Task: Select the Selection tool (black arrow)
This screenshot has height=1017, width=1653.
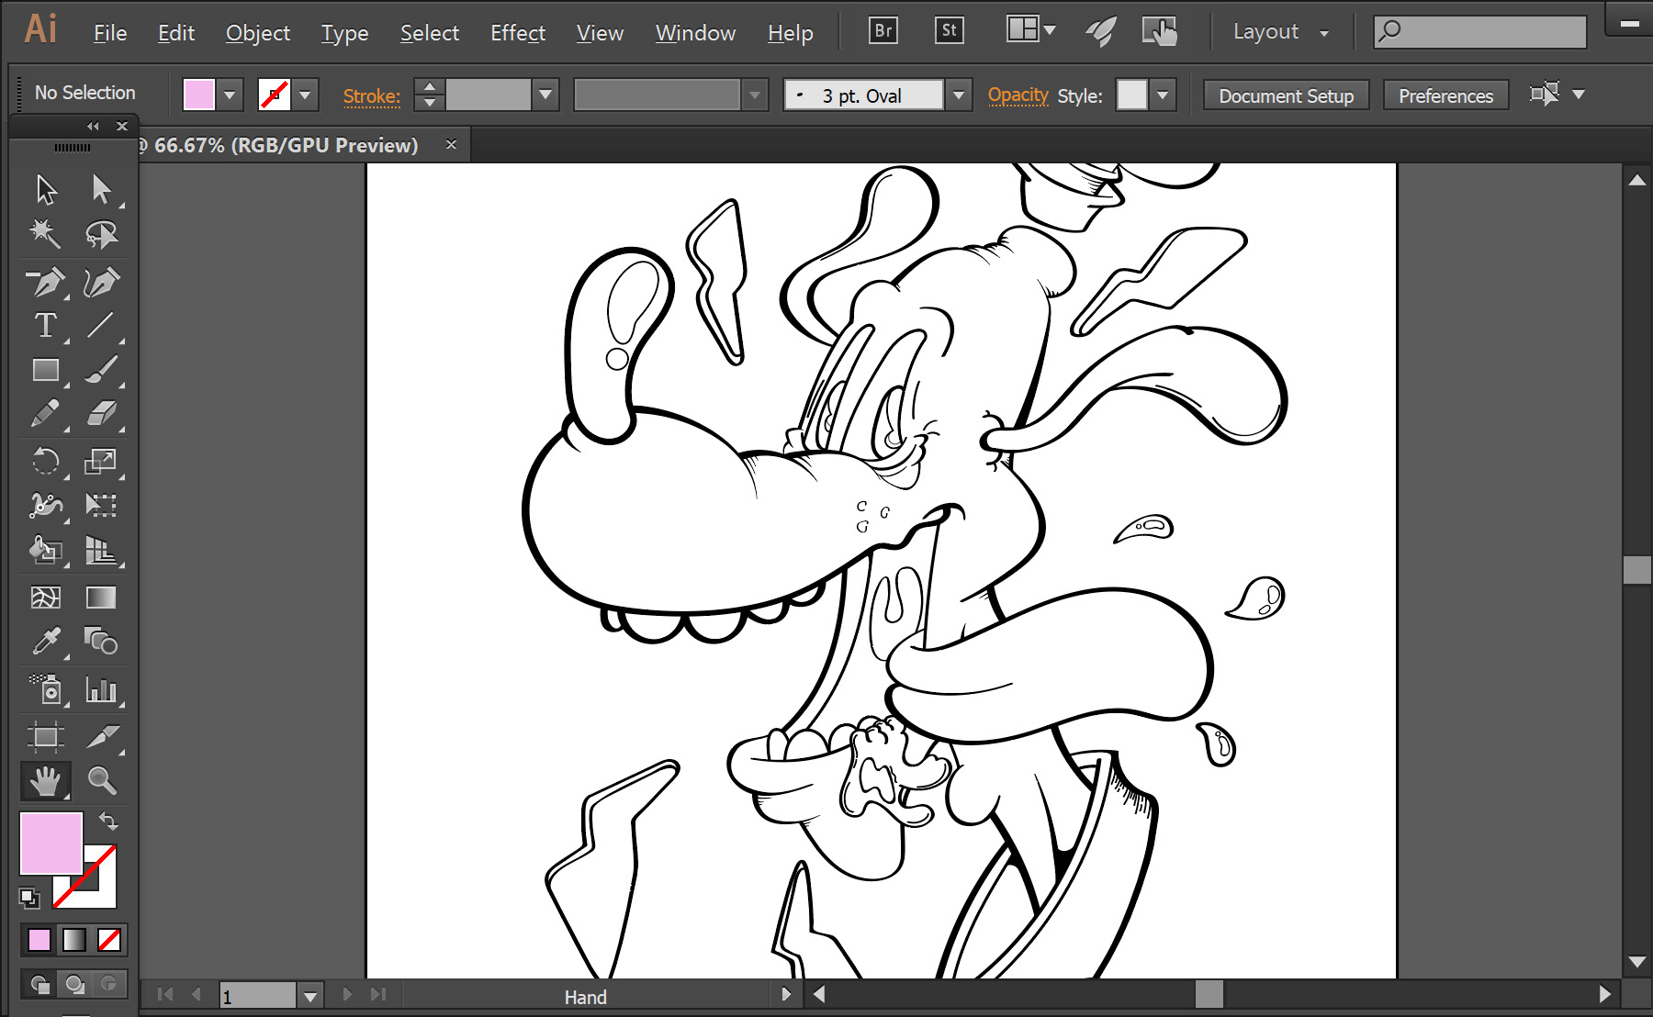Action: [46, 189]
